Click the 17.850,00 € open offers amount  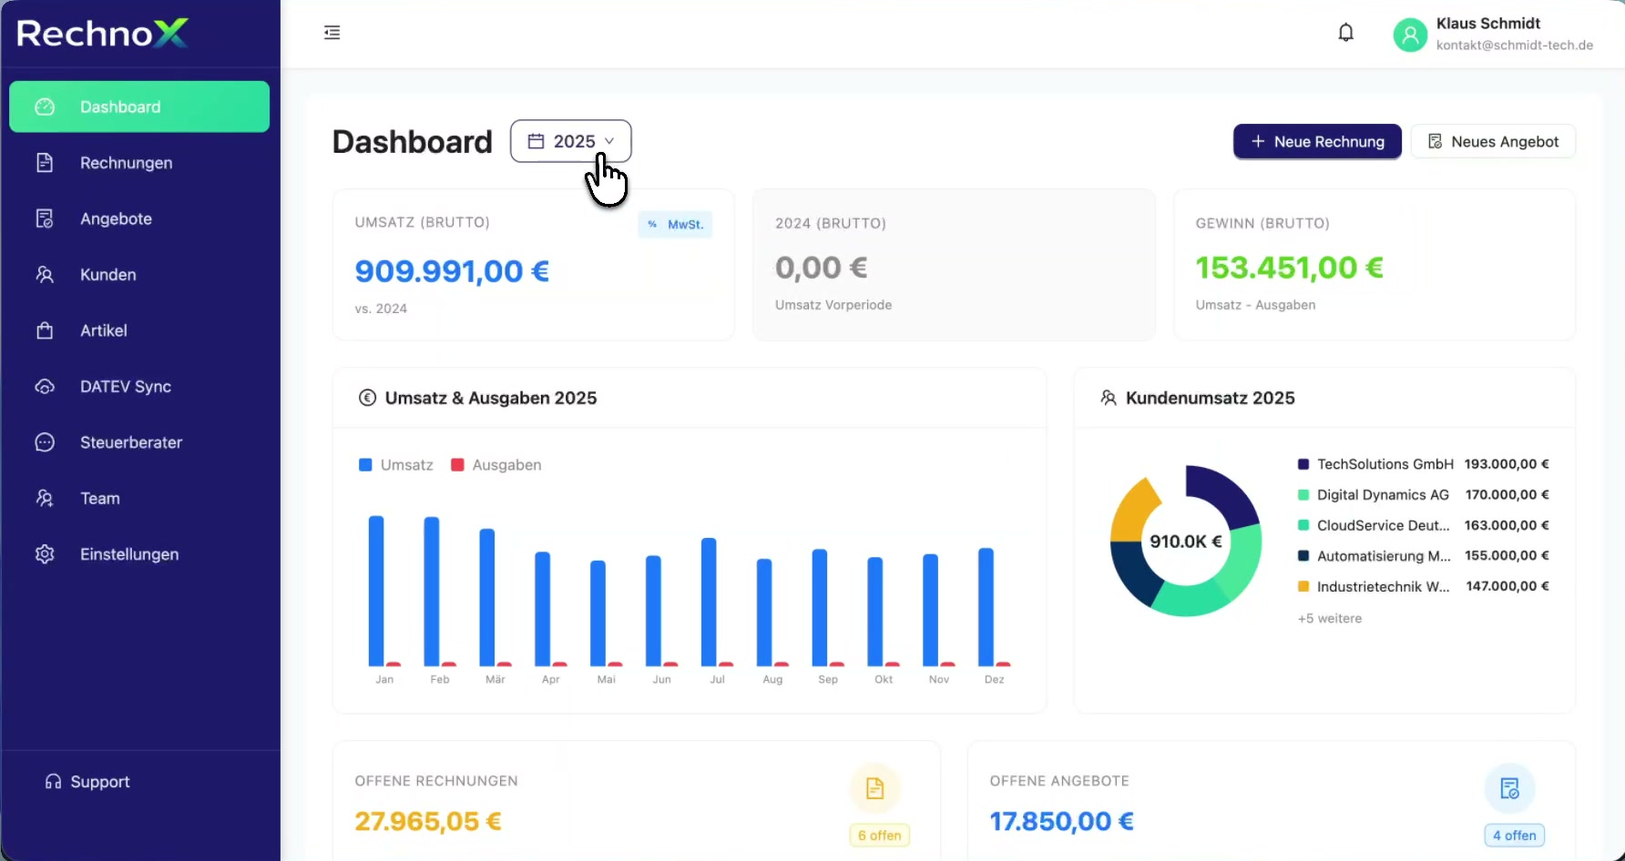pyautogui.click(x=1062, y=821)
